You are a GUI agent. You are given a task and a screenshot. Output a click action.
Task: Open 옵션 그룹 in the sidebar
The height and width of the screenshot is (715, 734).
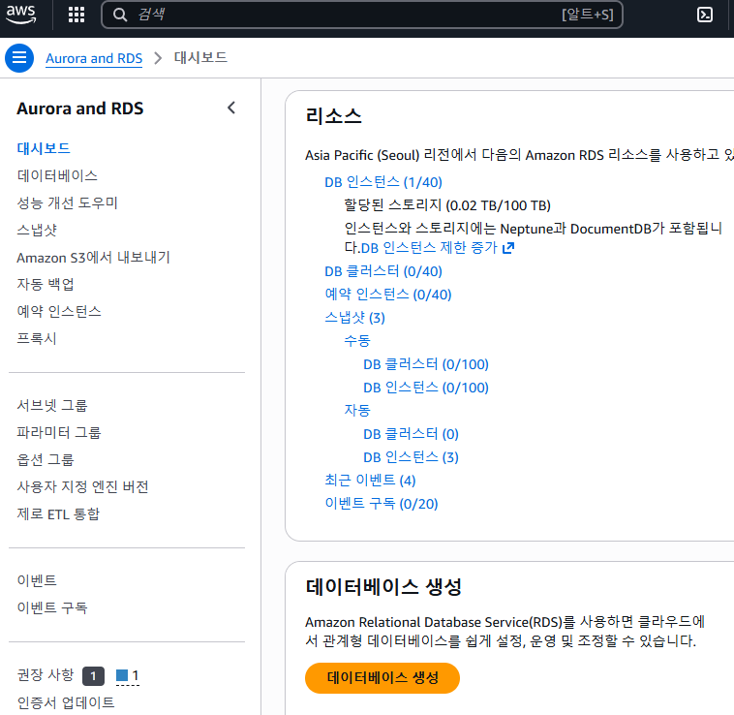(45, 459)
